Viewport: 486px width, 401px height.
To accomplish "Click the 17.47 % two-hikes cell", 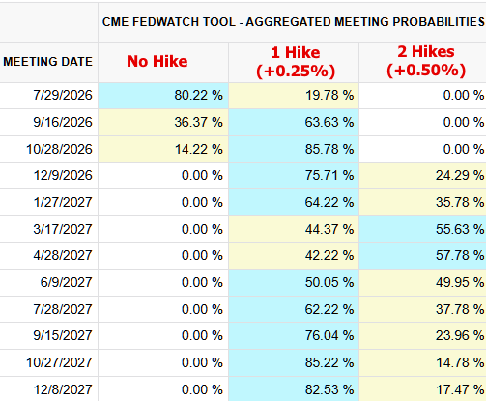I will point(423,389).
